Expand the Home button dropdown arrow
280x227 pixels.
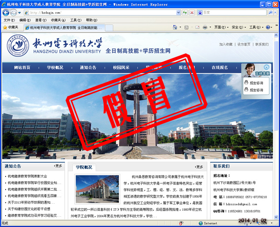pos(180,27)
